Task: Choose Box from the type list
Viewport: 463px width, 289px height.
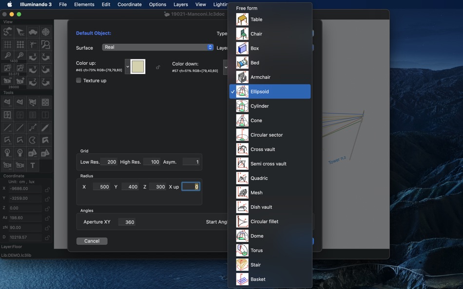Action: click(x=270, y=48)
